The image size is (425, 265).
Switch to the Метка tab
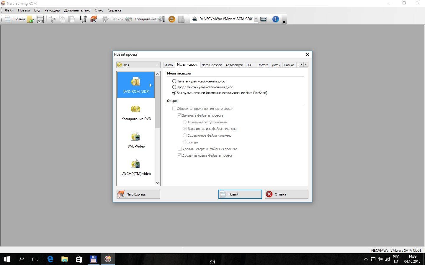pyautogui.click(x=263, y=65)
